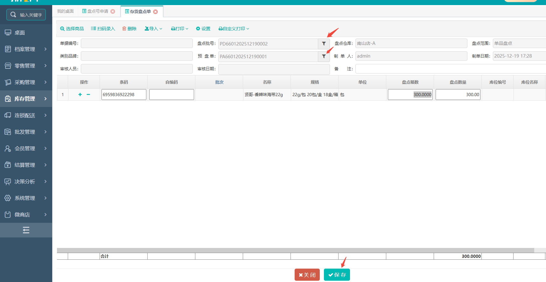Click the 制单日期 field 2025-12-19 17:28
Image resolution: width=546 pixels, height=282 pixels.
pyautogui.click(x=519, y=56)
